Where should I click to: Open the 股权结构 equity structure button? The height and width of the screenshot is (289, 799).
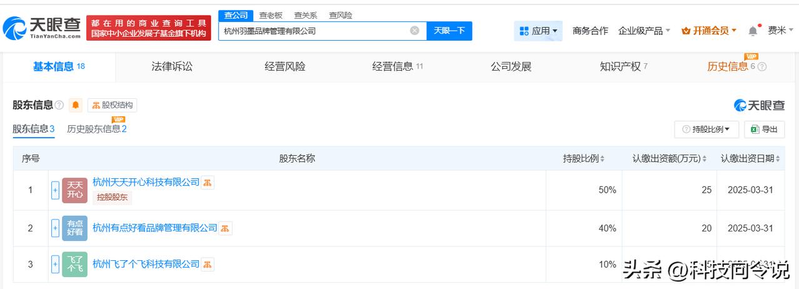tap(113, 105)
